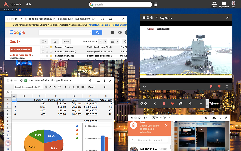241x151 pixels.
Task: Click in the Google Search bar
Action: [x=120, y=4]
